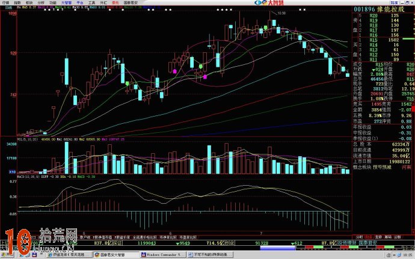Click the 0.77 MACD axis label
The height and width of the screenshot is (259, 415).
pos(13,181)
